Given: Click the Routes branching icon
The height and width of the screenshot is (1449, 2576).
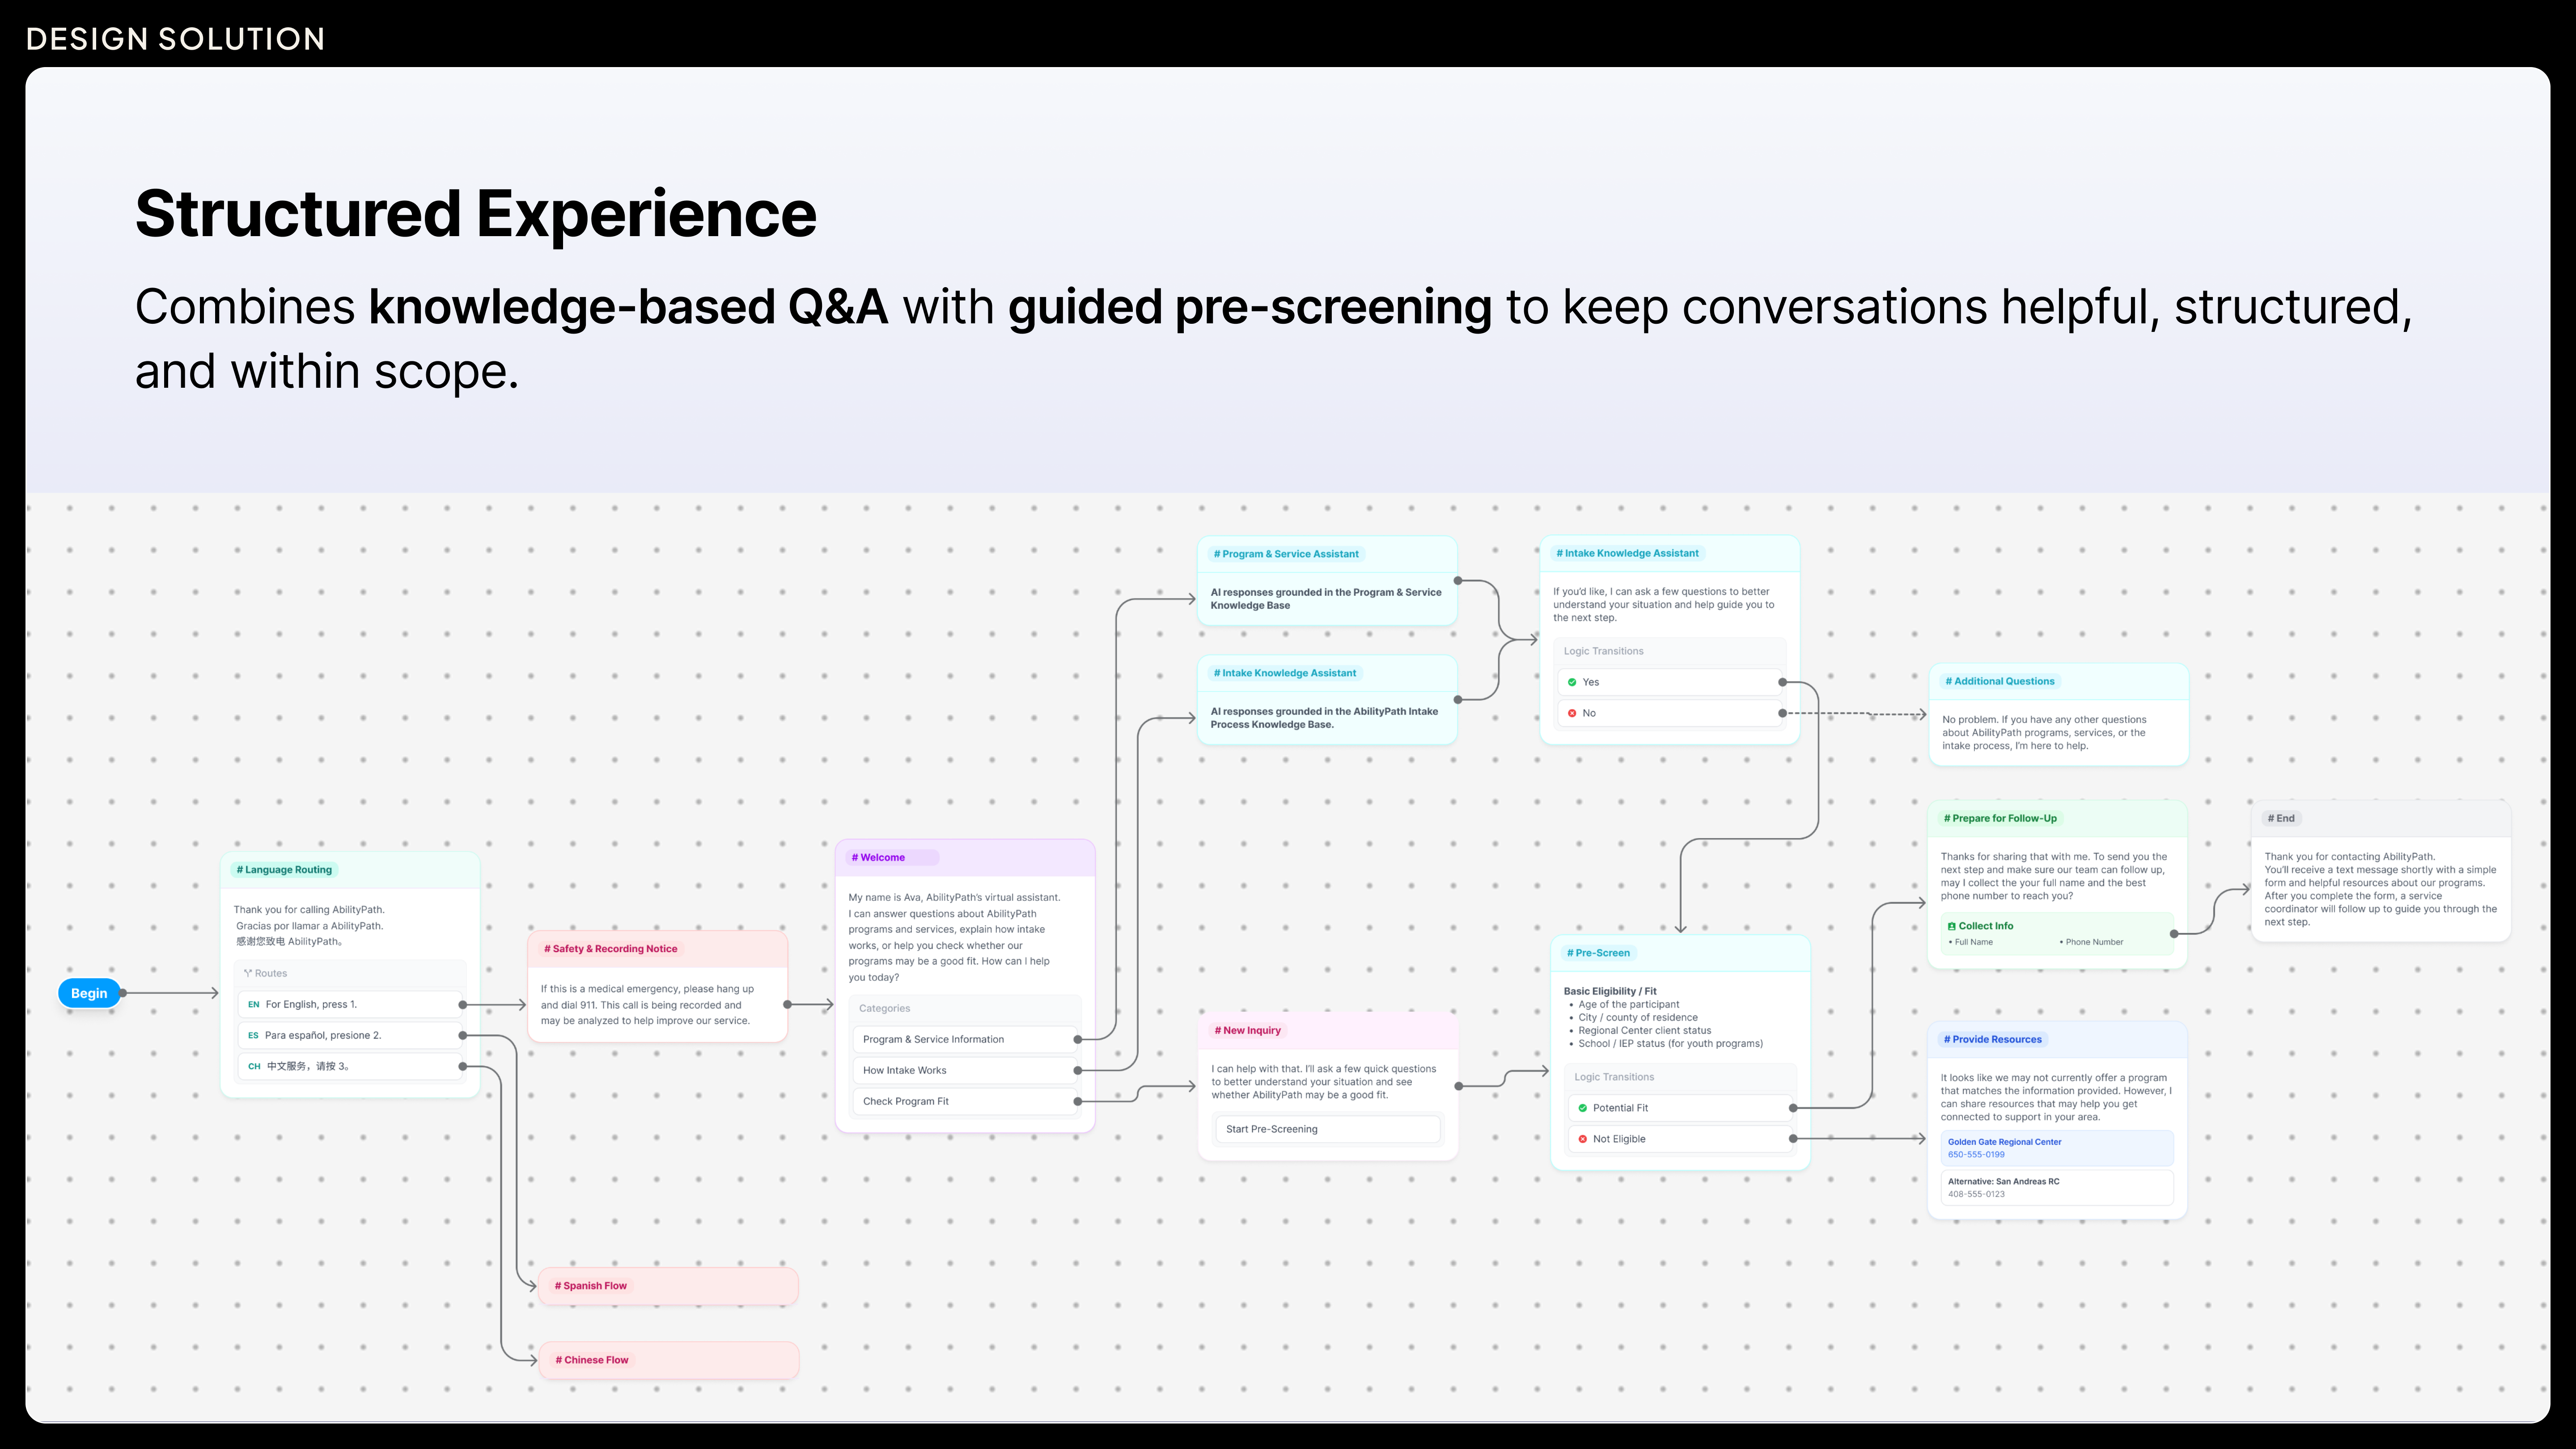Looking at the screenshot, I should click(x=248, y=973).
